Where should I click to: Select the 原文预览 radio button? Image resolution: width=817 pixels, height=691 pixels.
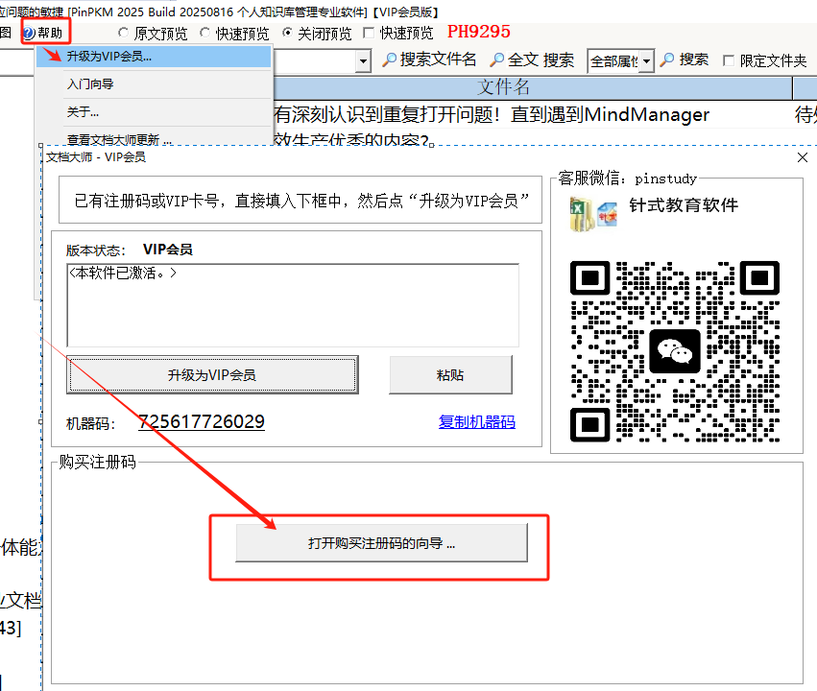(124, 32)
